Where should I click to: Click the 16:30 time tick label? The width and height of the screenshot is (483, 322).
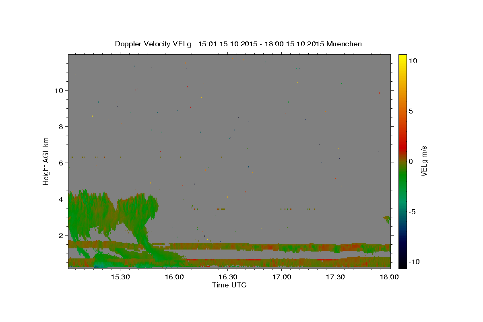point(228,277)
